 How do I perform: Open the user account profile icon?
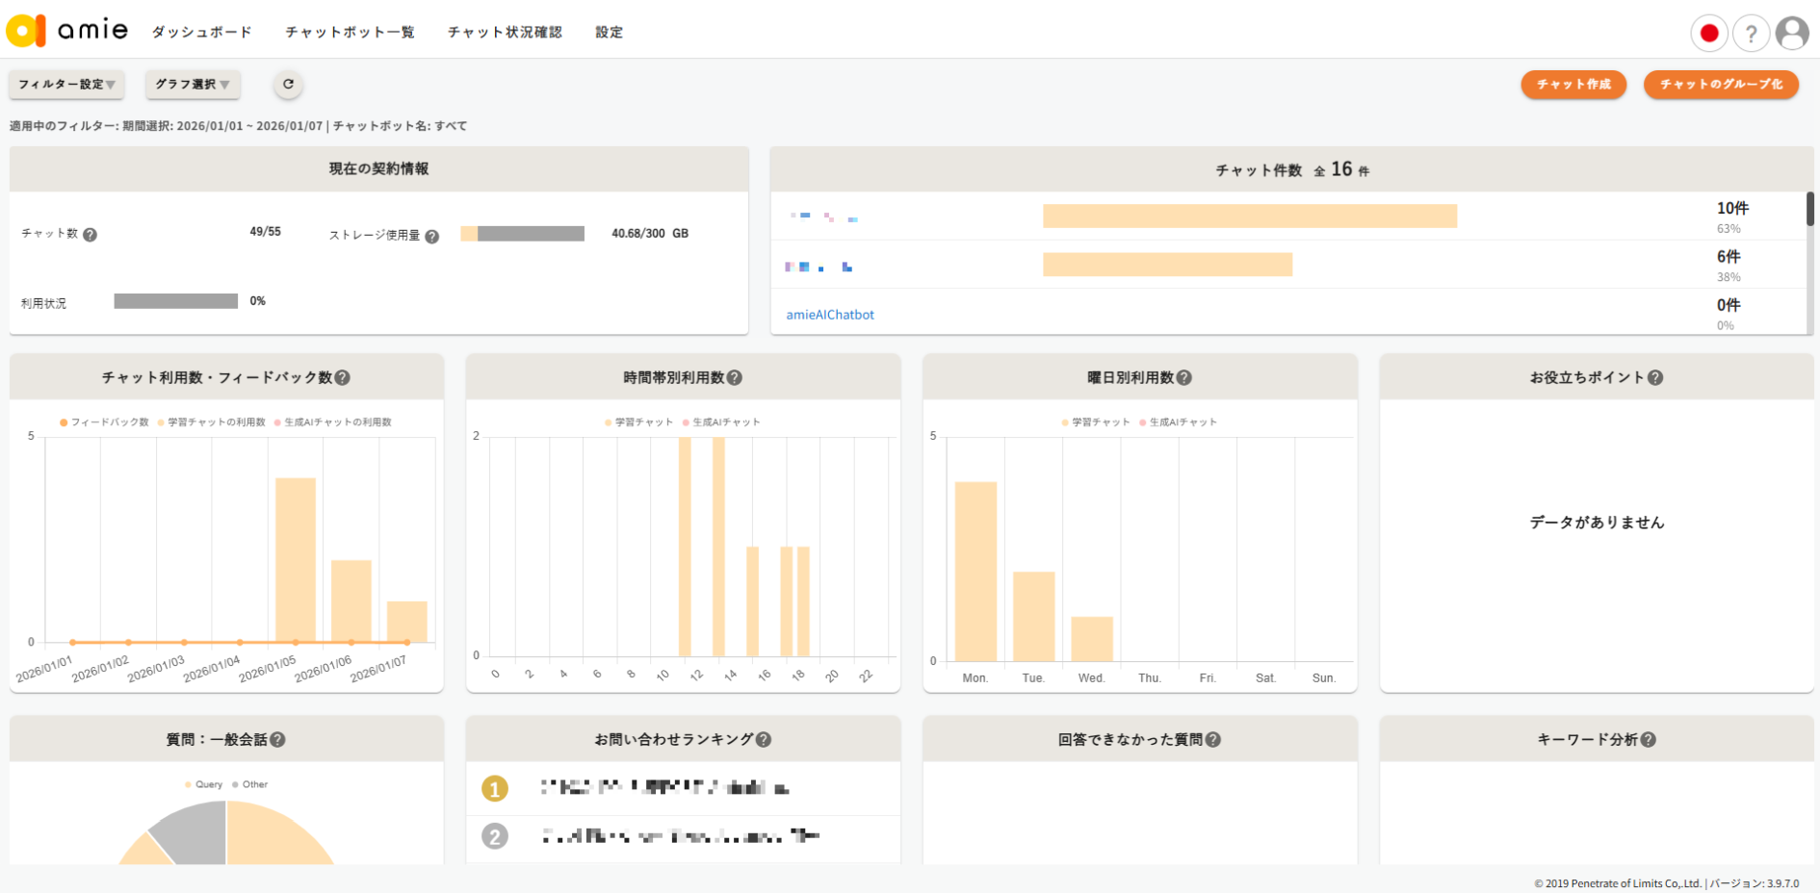click(x=1791, y=34)
